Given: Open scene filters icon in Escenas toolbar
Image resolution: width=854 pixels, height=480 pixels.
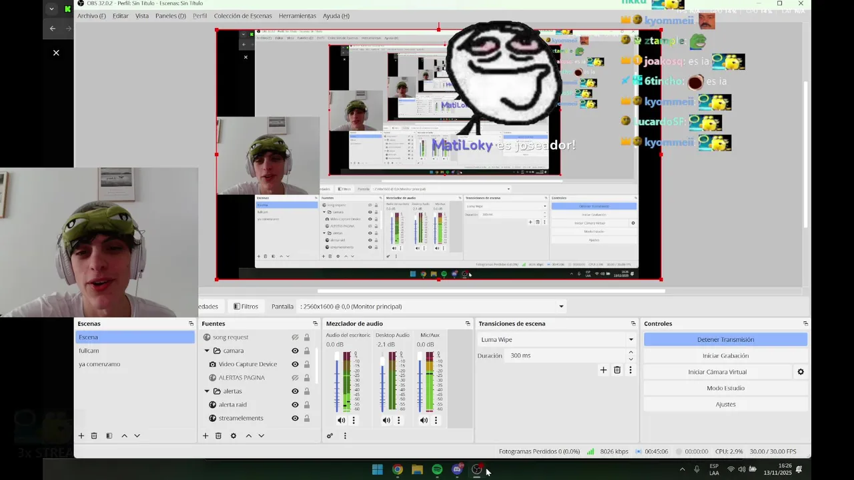Looking at the screenshot, I should coord(109,436).
